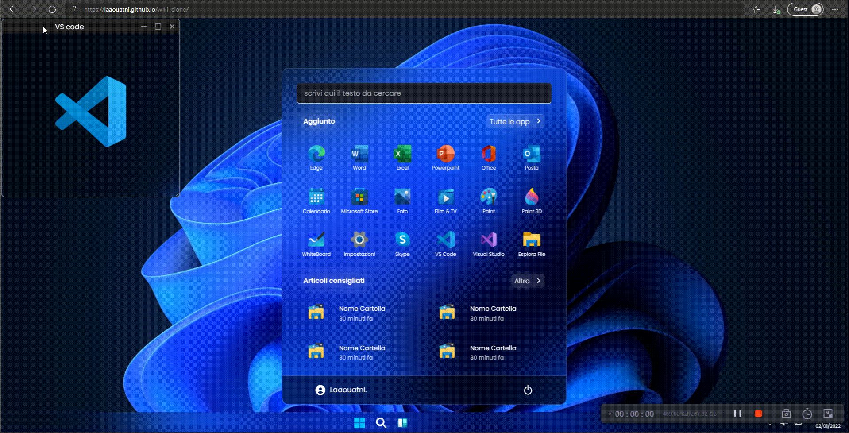Open the Laaouatni user profile
849x433 pixels.
pos(341,390)
